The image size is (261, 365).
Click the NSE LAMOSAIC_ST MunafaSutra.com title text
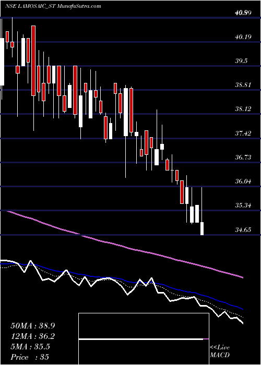pos(53,6)
